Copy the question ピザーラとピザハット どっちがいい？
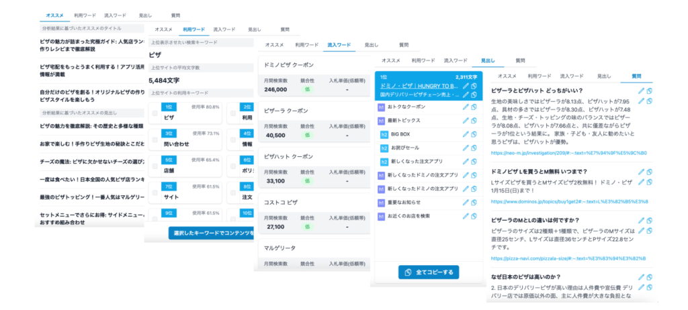 pos(650,91)
